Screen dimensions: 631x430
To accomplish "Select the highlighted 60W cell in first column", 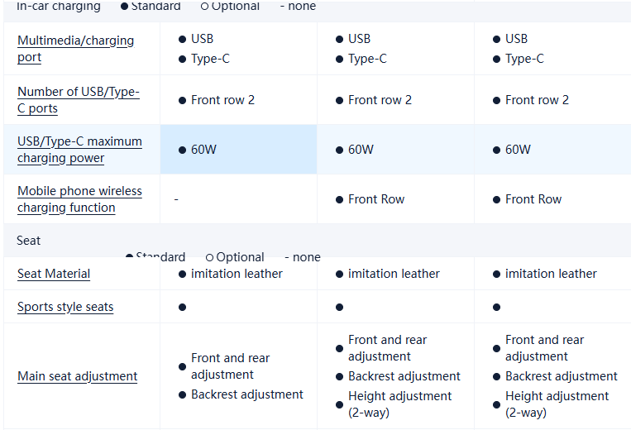I will [238, 150].
